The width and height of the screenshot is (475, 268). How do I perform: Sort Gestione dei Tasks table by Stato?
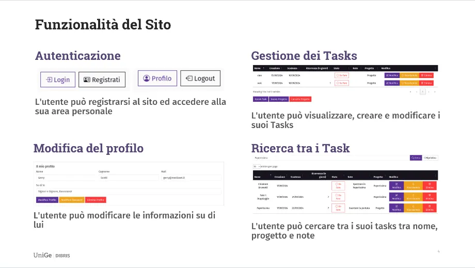click(x=337, y=68)
